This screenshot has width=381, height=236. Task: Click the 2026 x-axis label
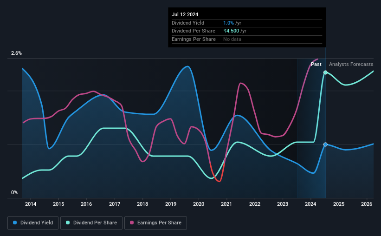tap(367, 204)
